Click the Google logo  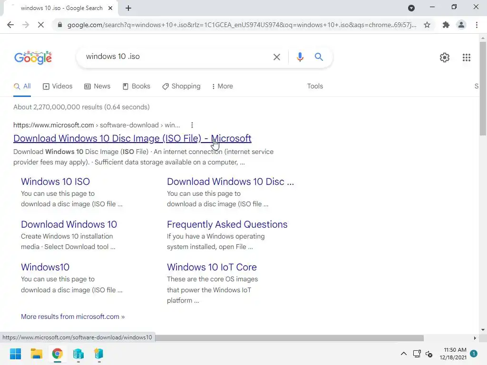33,58
